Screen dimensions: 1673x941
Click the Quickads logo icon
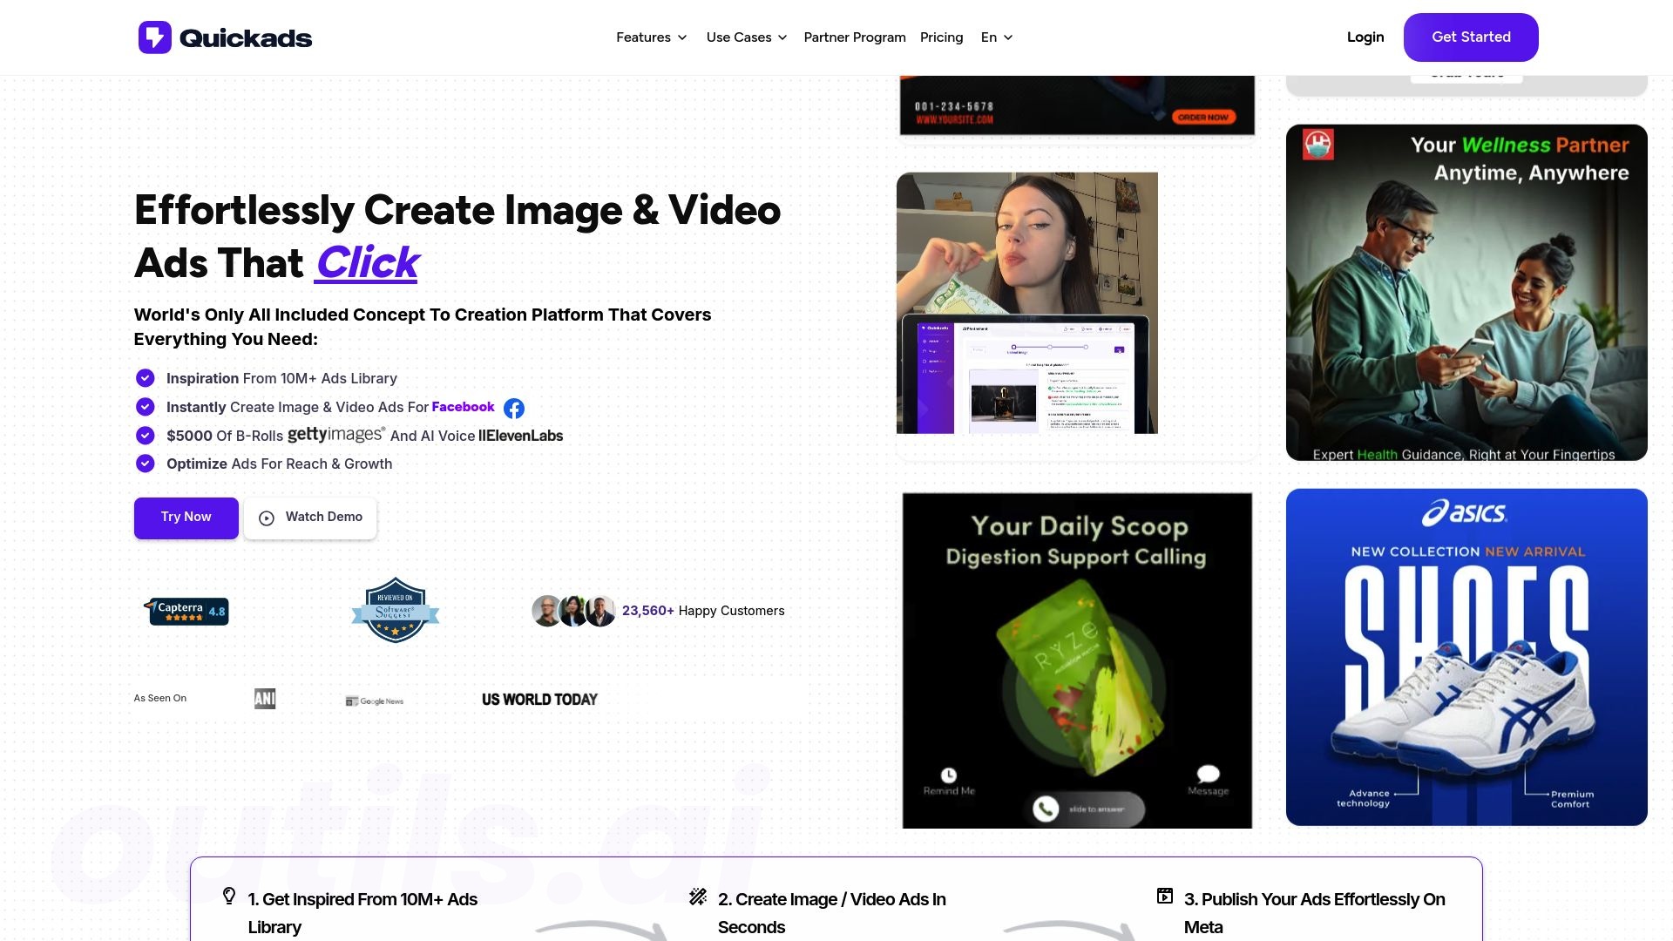pos(155,37)
